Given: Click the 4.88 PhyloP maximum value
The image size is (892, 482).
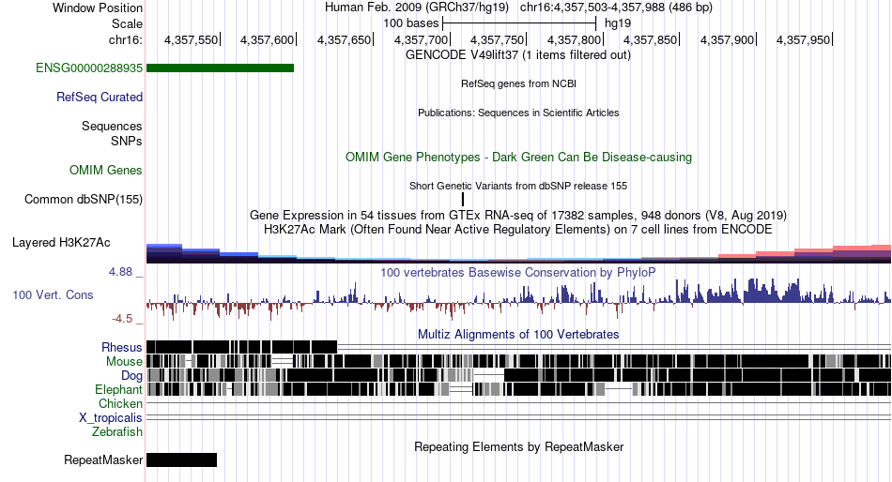Looking at the screenshot, I should [120, 272].
